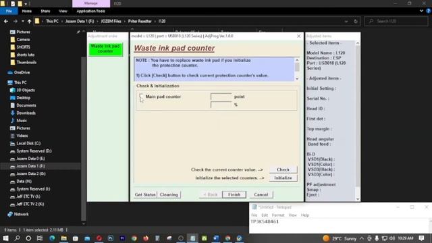Select Documents in navigation pane

pyautogui.click(x=26, y=105)
